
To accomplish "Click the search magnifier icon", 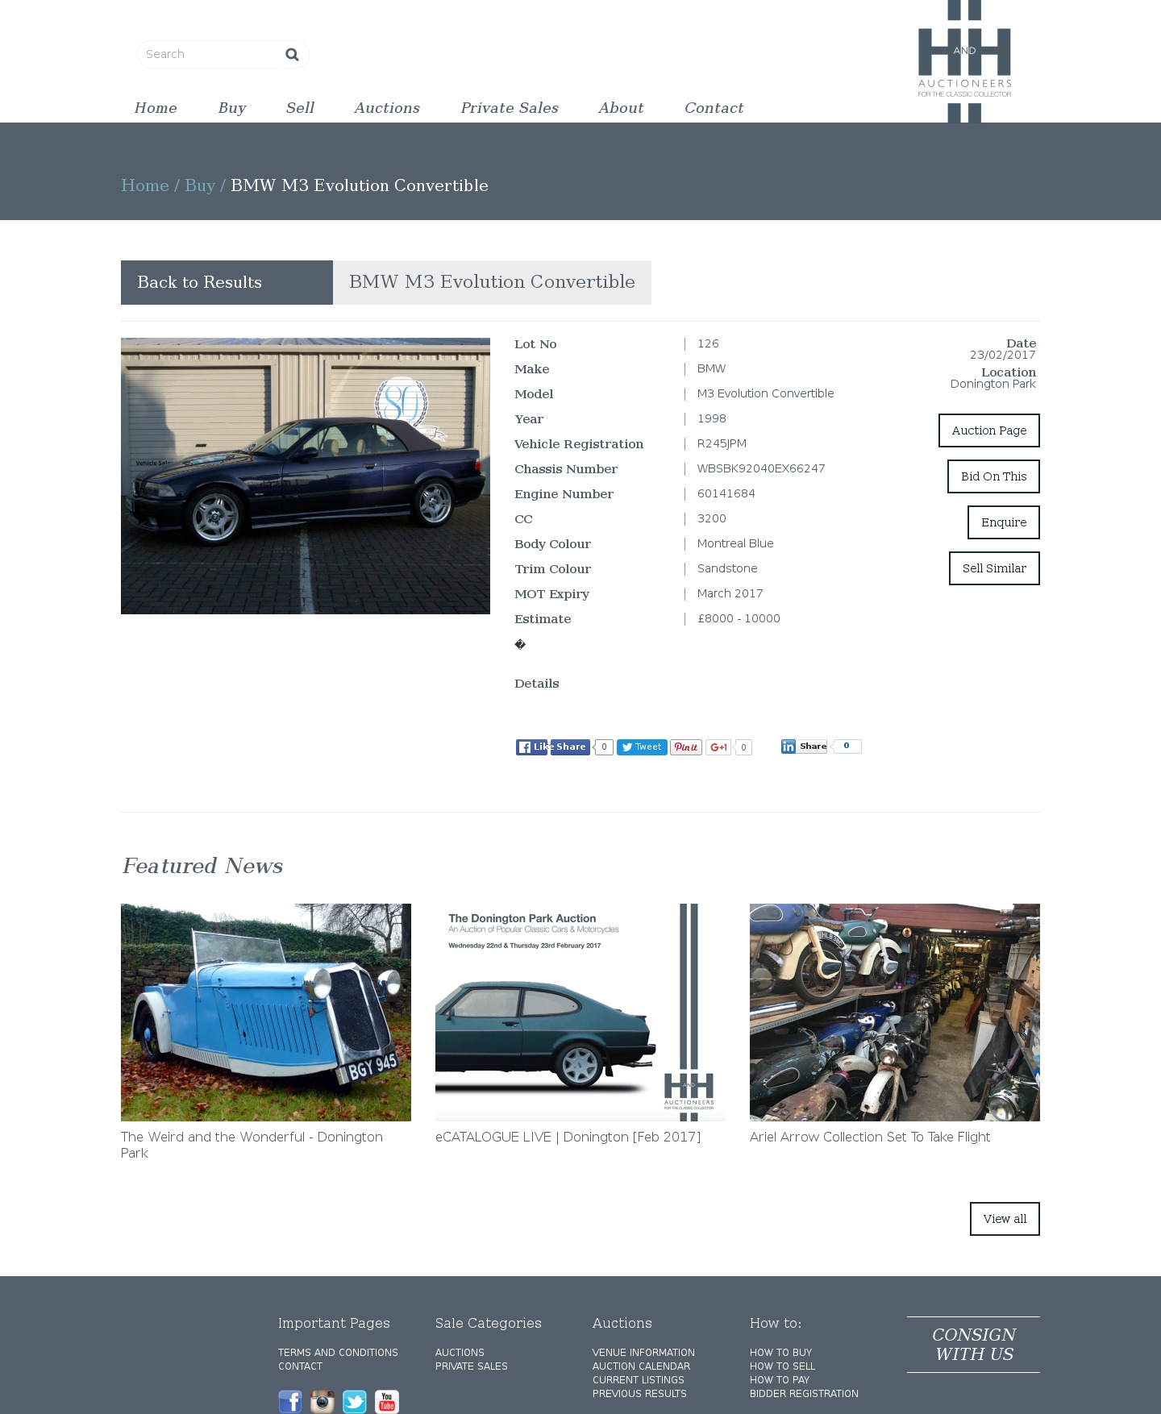I will (292, 54).
